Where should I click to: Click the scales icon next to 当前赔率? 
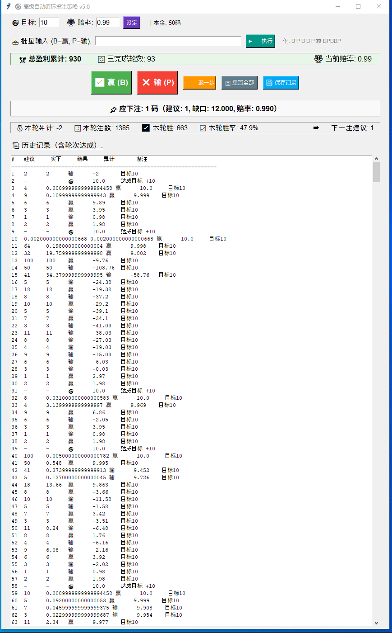pyautogui.click(x=318, y=59)
